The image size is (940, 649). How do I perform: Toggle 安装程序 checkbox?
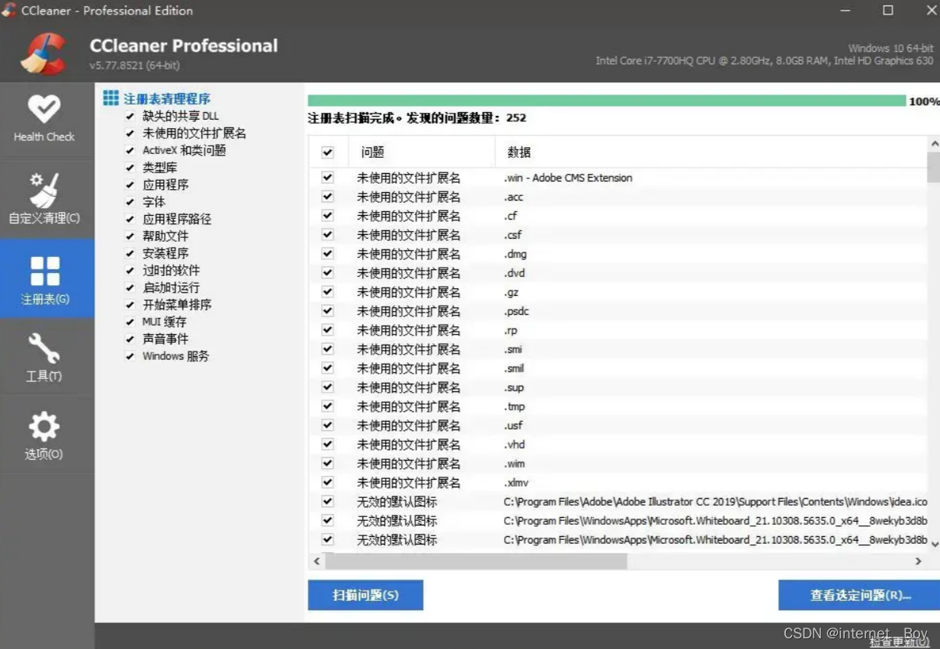coord(130,253)
